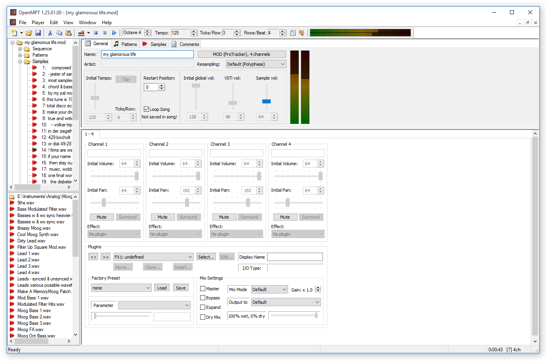Check the Bypass option
The image size is (548, 362).
point(202,298)
